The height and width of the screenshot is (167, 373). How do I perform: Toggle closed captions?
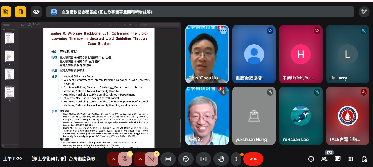pos(168,159)
